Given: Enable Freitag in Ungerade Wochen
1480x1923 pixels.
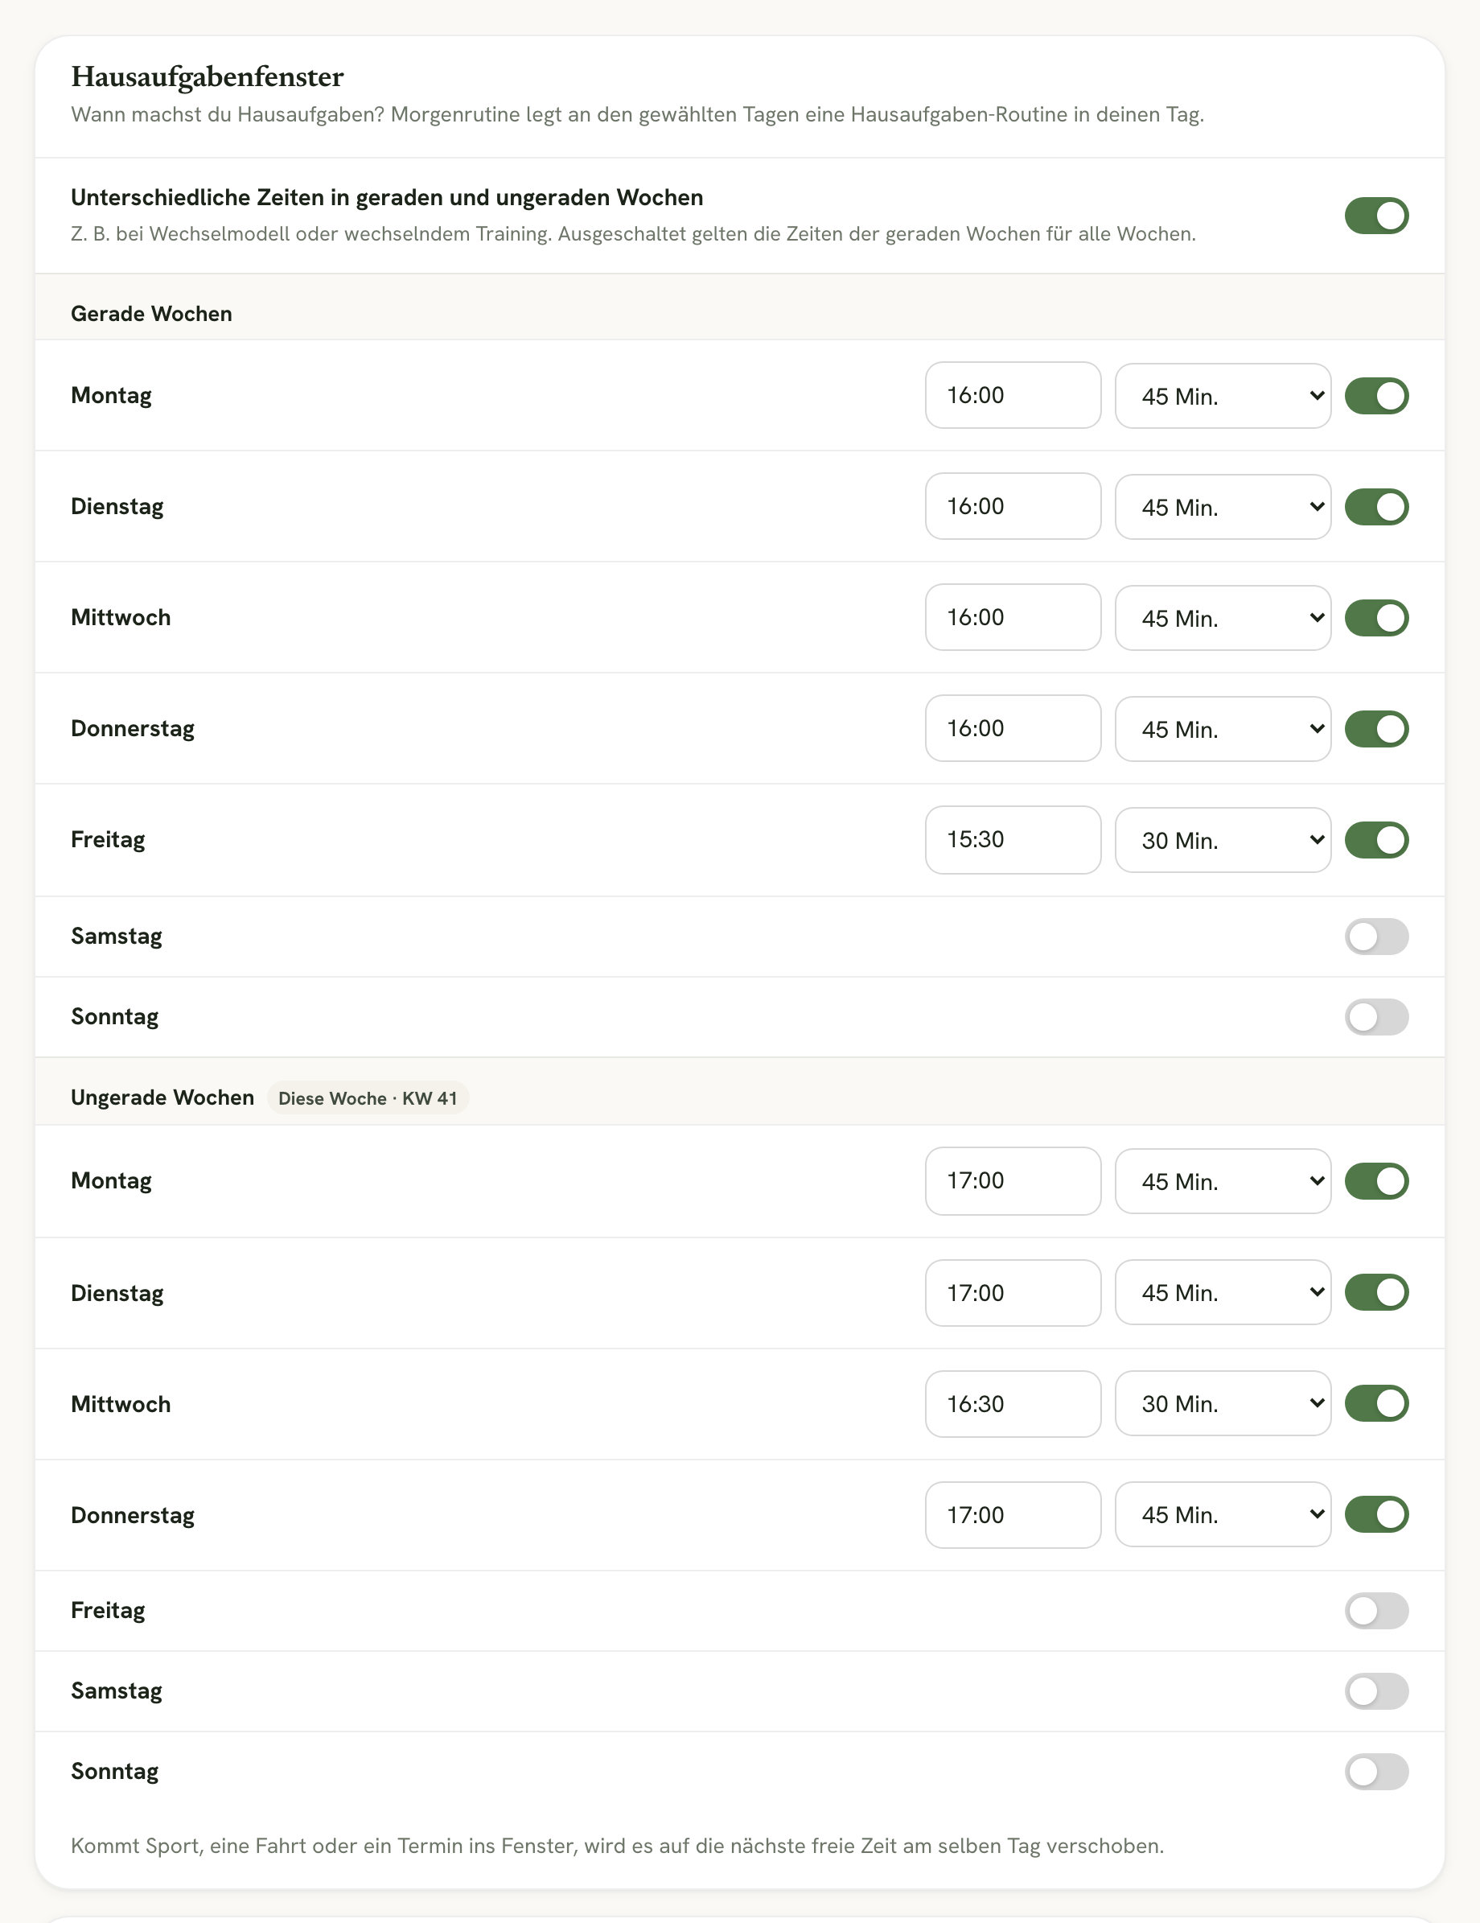Looking at the screenshot, I should (1376, 1611).
